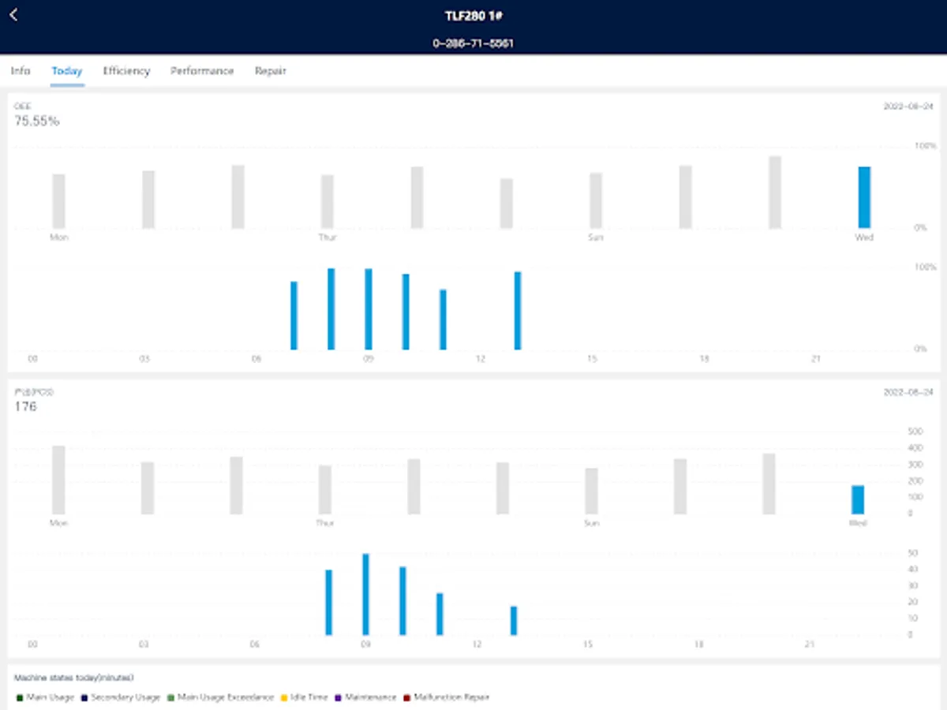Select the gray Thur bar in the OEE weekly chart
Image resolution: width=947 pixels, height=710 pixels.
328,201
